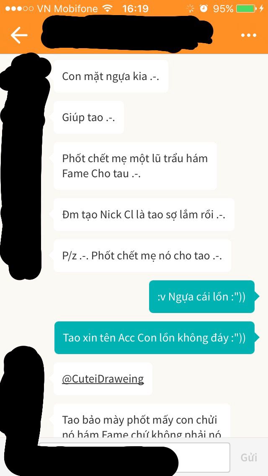Tap the message starting 'Tao bảo mày phốt'
The height and width of the screenshot is (476, 268).
coord(142,421)
